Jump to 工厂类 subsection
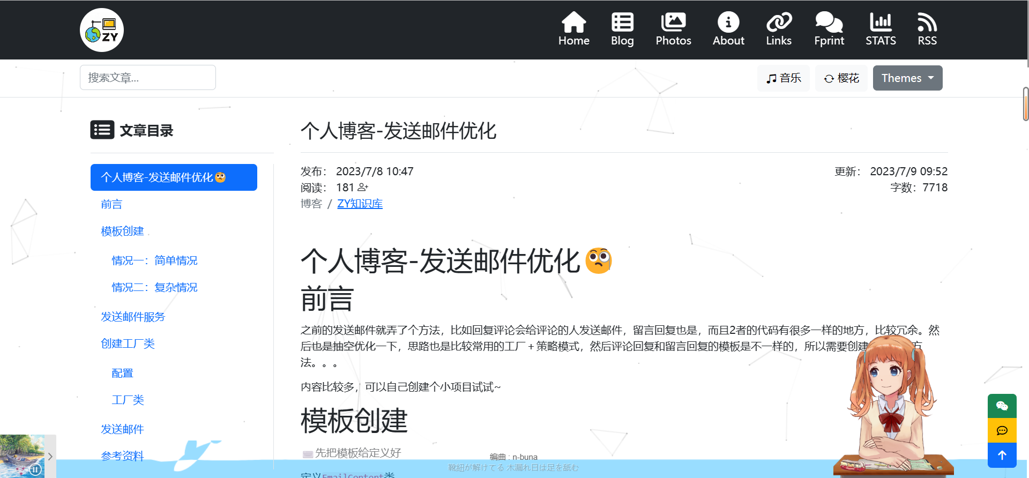This screenshot has width=1029, height=478. pyautogui.click(x=128, y=400)
